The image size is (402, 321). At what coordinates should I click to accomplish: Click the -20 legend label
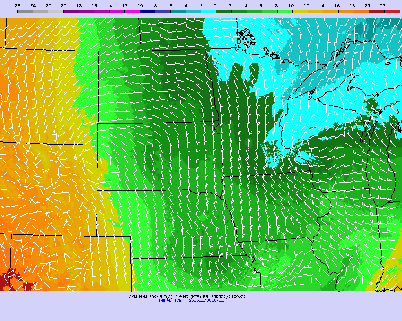pos(62,6)
